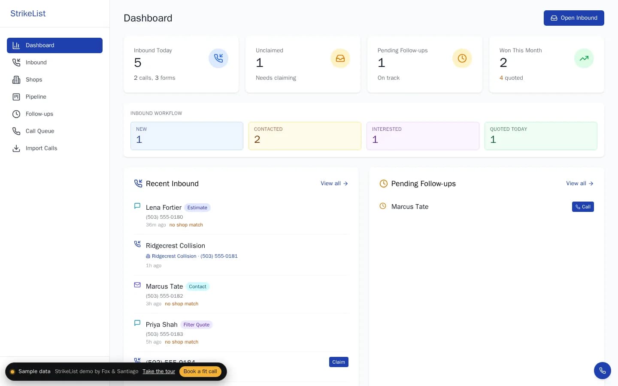Click the envelope icon beside Marcus Tate
Screen dimensions: 618x386
point(137,285)
